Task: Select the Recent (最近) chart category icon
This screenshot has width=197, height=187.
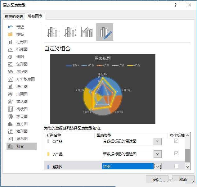Action: [10, 27]
